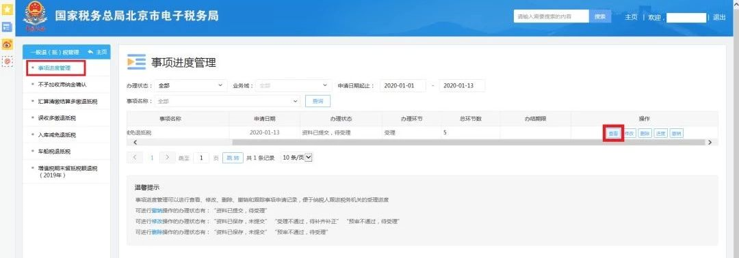Click the table scroll left arrow
739x258 pixels.
(x=135, y=142)
